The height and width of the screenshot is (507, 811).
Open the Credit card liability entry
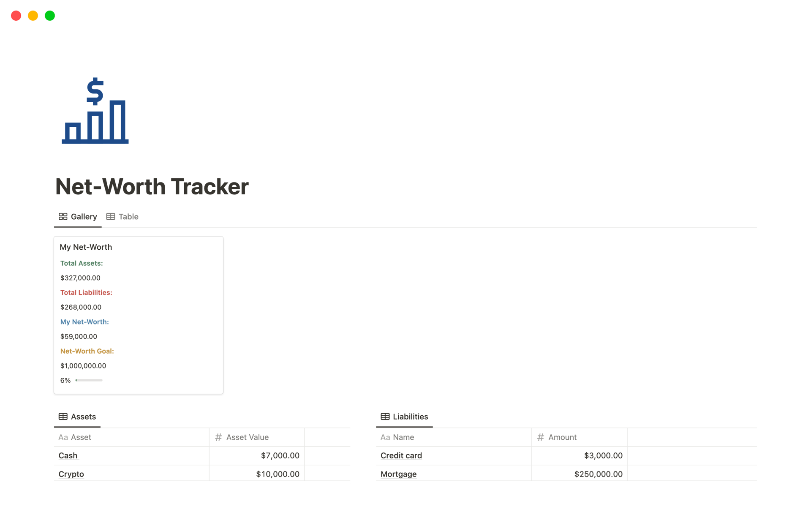tap(401, 455)
